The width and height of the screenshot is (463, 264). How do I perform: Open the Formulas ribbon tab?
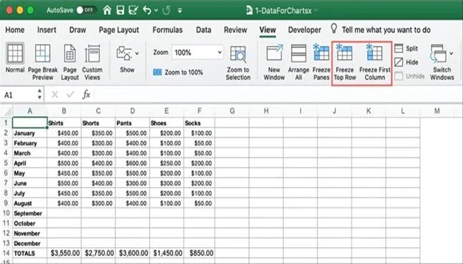(x=167, y=30)
